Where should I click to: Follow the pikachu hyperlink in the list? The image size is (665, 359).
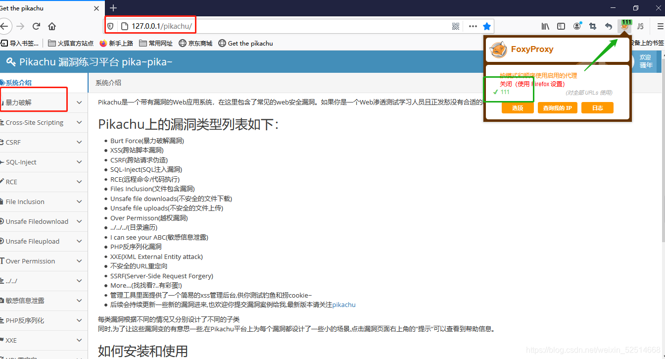click(x=344, y=305)
